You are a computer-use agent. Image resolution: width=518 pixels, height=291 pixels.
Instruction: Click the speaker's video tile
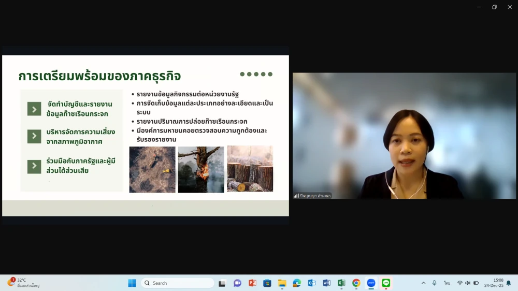pos(404,136)
